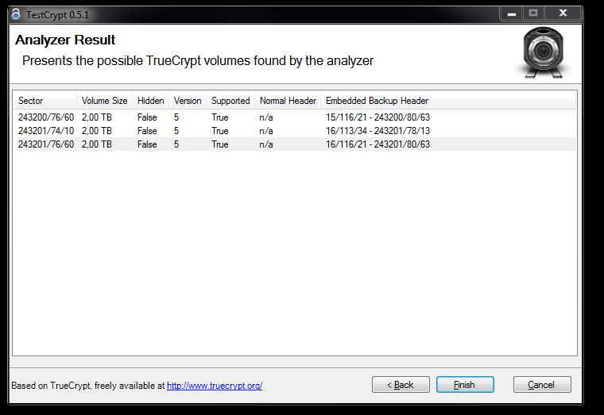This screenshot has width=604, height=415.
Task: Close the TestCrypt window
Action: pos(563,13)
